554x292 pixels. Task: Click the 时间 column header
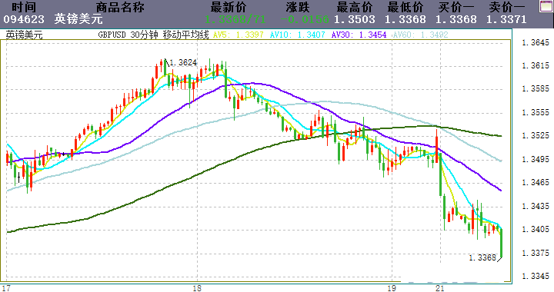coord(24,7)
